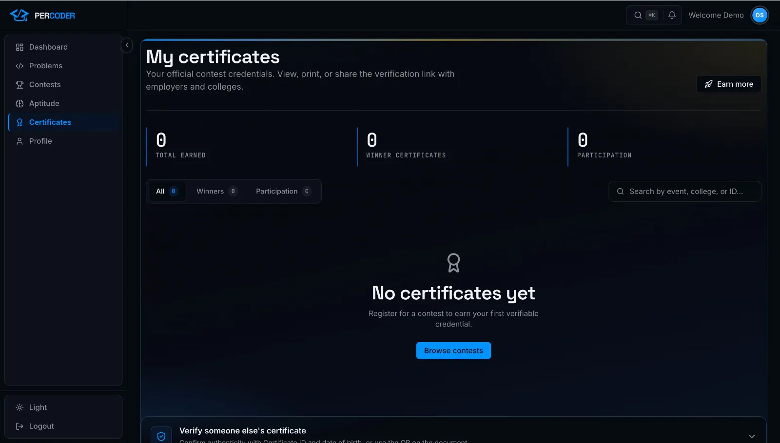Screen dimensions: 780x443
Task: Log out of the account
Action: [x=63, y=426]
